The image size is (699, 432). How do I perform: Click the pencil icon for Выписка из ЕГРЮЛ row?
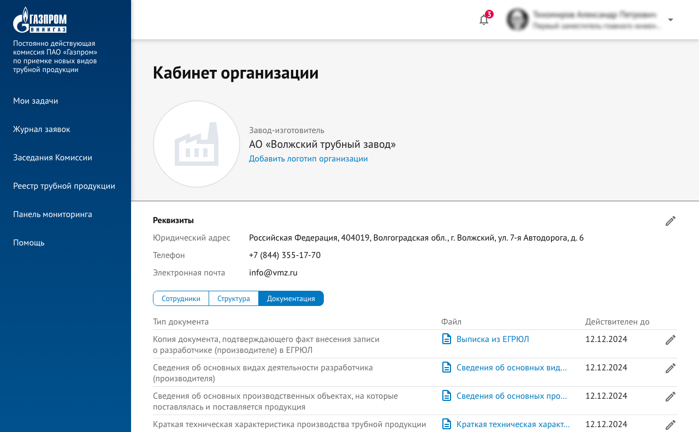pos(671,340)
